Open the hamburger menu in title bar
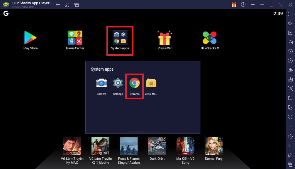This screenshot has height=169, width=295. coord(252,5)
